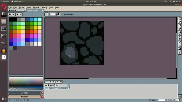Pick the yellow palette swatch
The height and width of the screenshot is (102, 182).
pos(35,27)
